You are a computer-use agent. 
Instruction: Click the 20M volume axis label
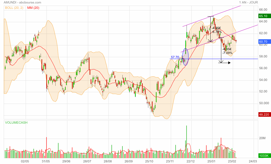tap(262, 138)
